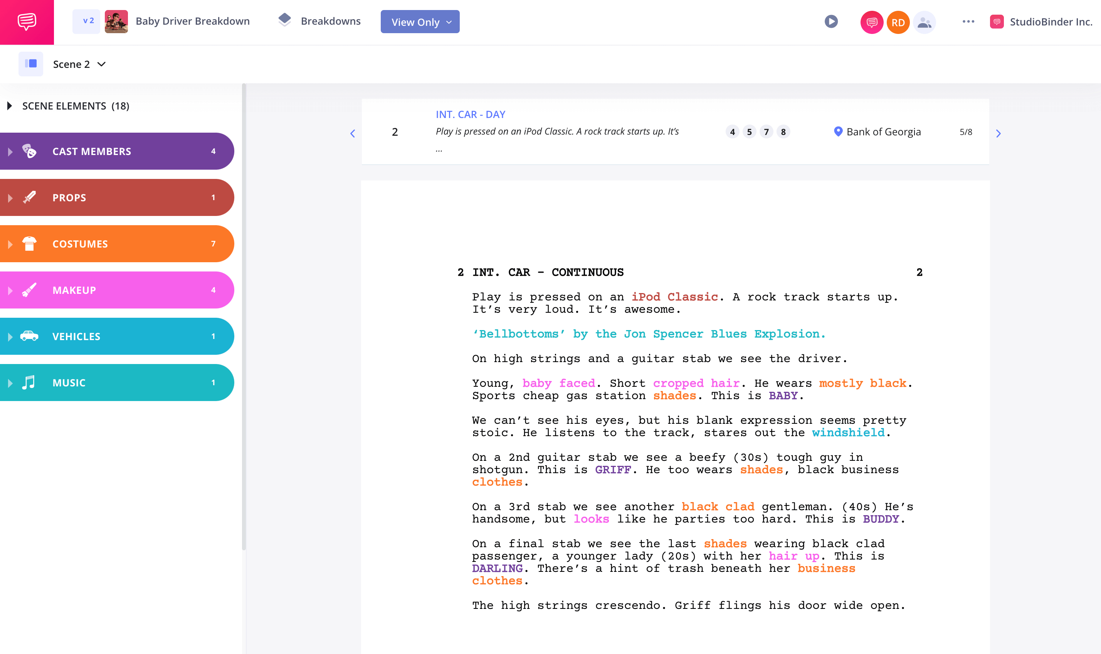Click the INT. CAR - DAY heading
Screen dimensions: 1101x654
(x=470, y=115)
